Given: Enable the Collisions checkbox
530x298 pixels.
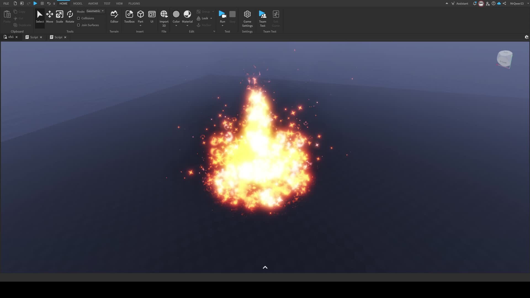Looking at the screenshot, I should click(x=79, y=18).
